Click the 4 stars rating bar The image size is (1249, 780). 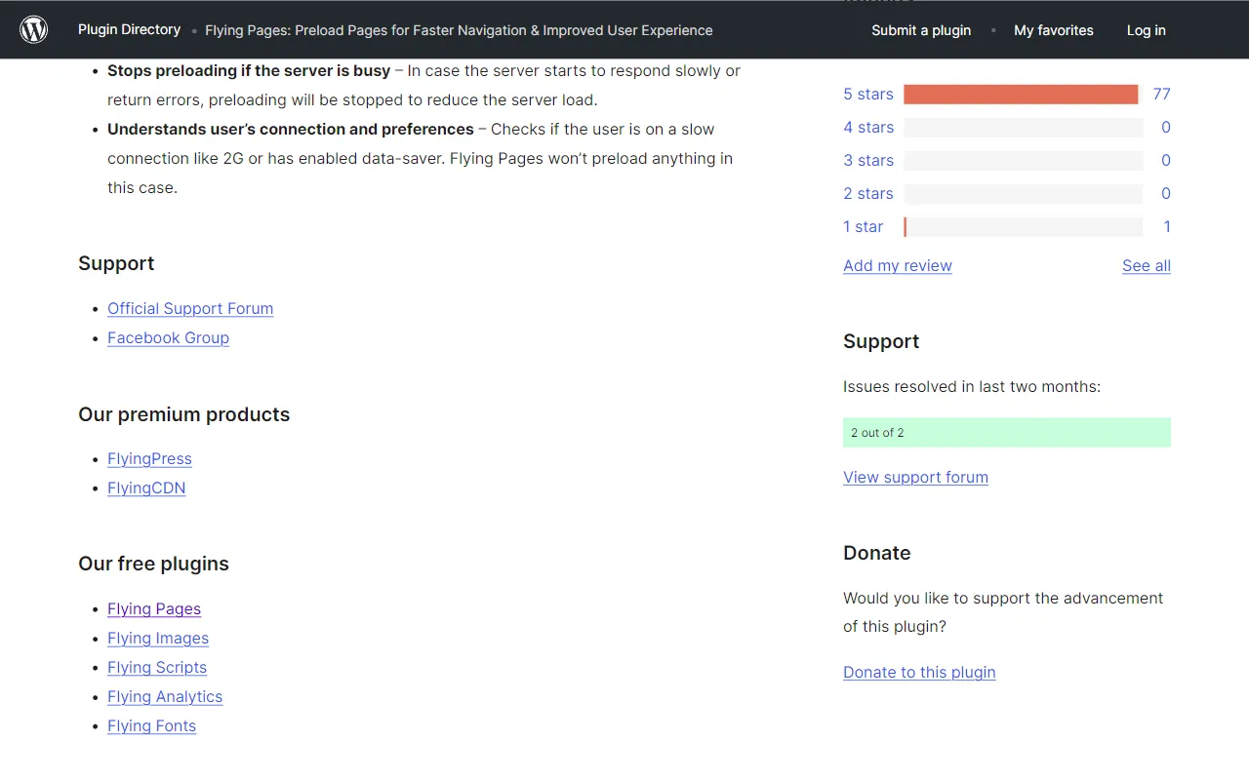pyautogui.click(x=1023, y=127)
